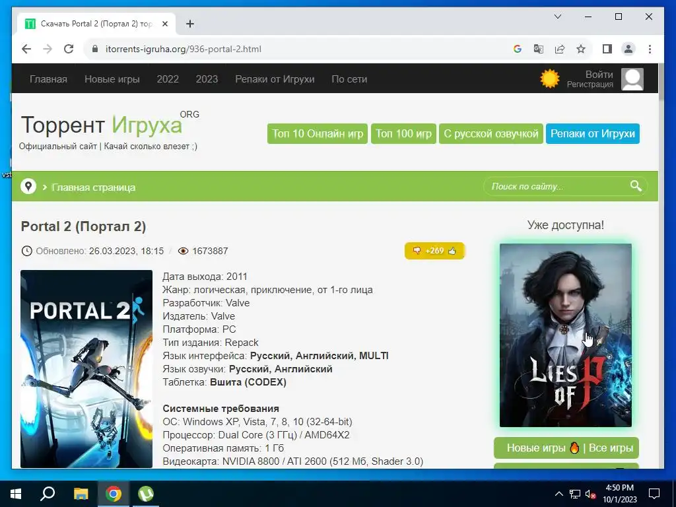Expand the tab search chevron

point(557,17)
